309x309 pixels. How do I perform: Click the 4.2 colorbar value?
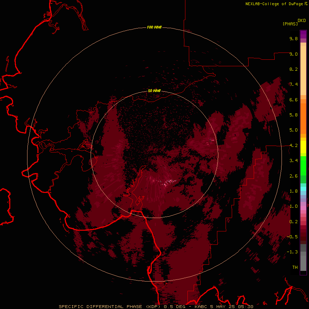tap(294, 146)
